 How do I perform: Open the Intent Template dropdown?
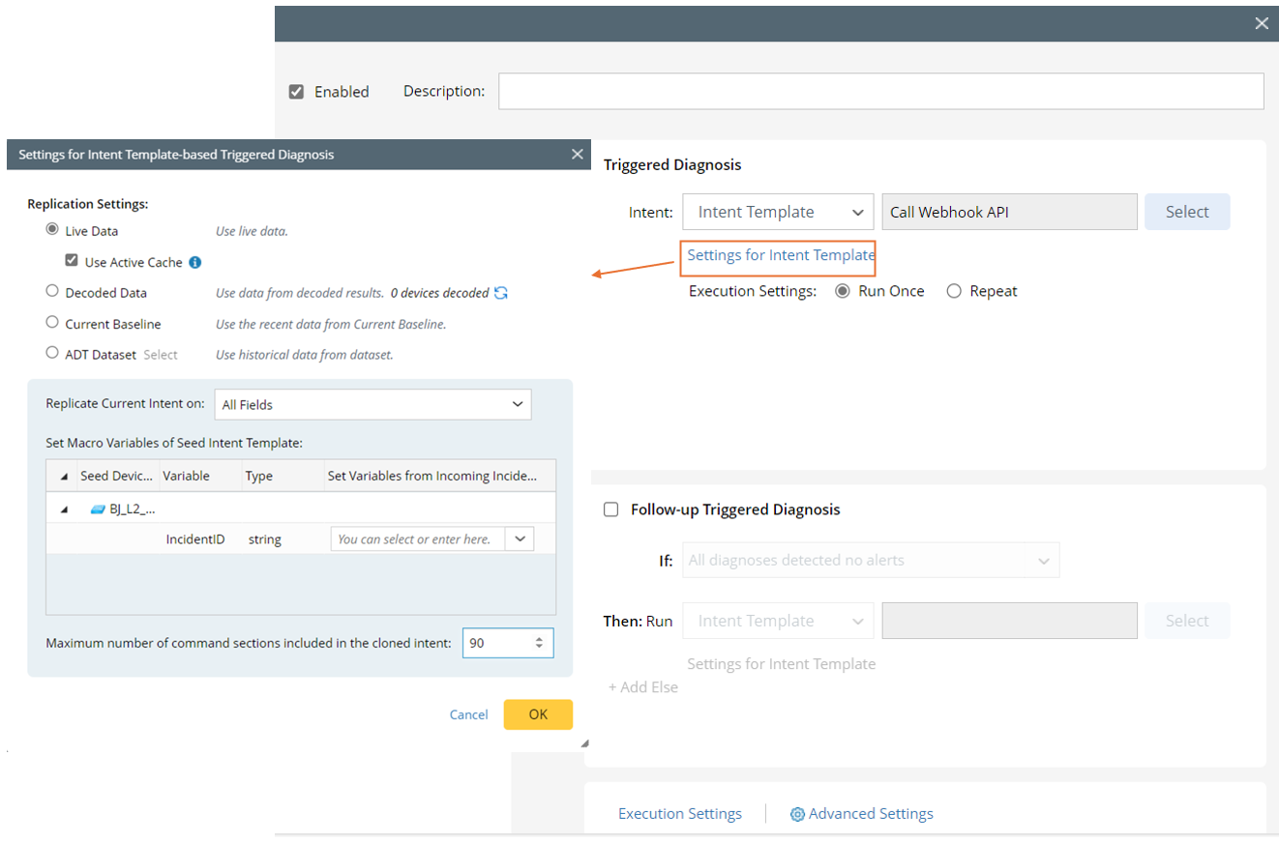click(778, 212)
